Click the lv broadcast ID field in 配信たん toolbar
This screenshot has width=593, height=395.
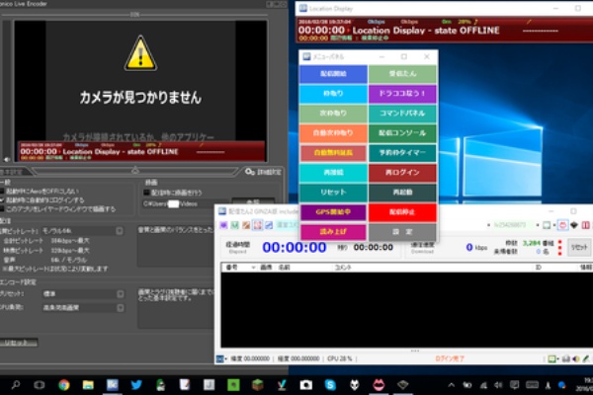[x=511, y=225]
